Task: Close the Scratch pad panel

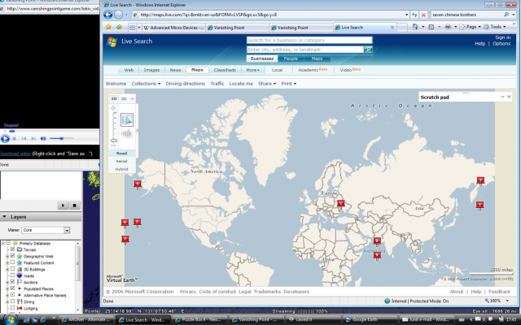Action: pos(509,97)
